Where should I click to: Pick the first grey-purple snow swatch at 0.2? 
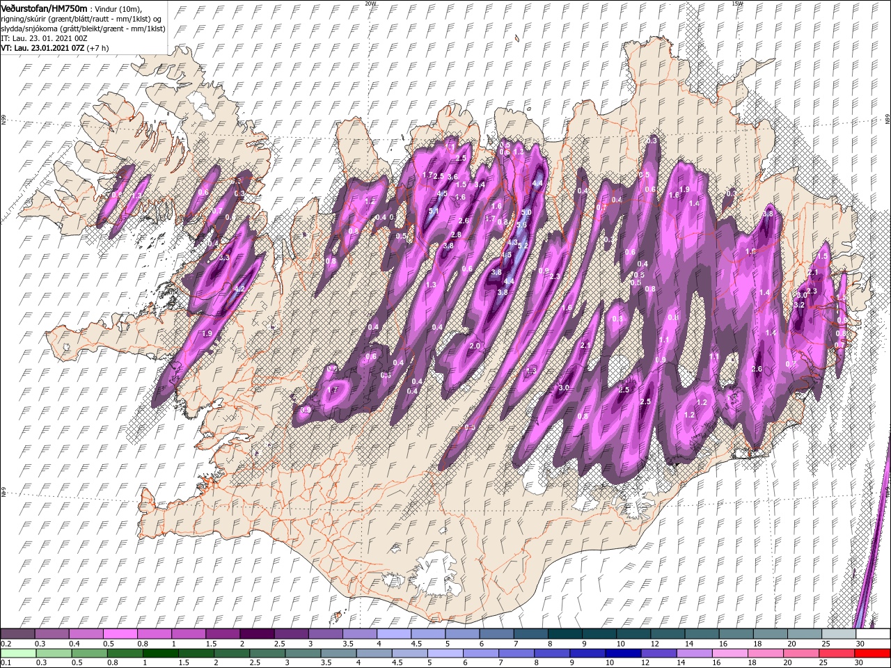pos(17,633)
